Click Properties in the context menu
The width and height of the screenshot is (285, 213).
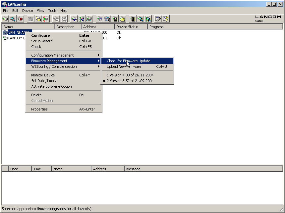point(39,109)
